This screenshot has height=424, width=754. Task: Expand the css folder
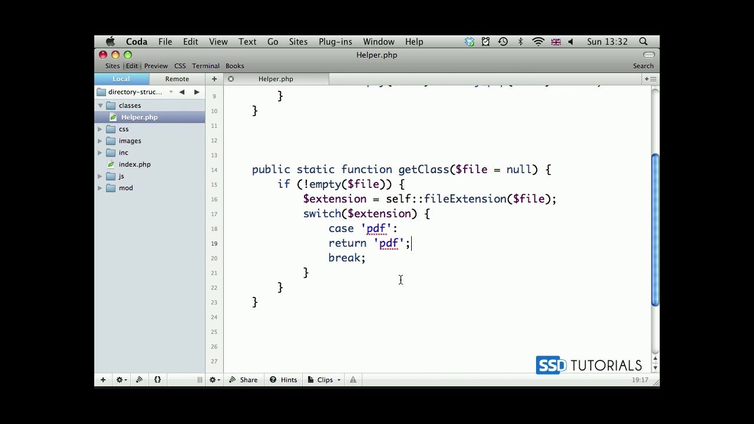100,129
